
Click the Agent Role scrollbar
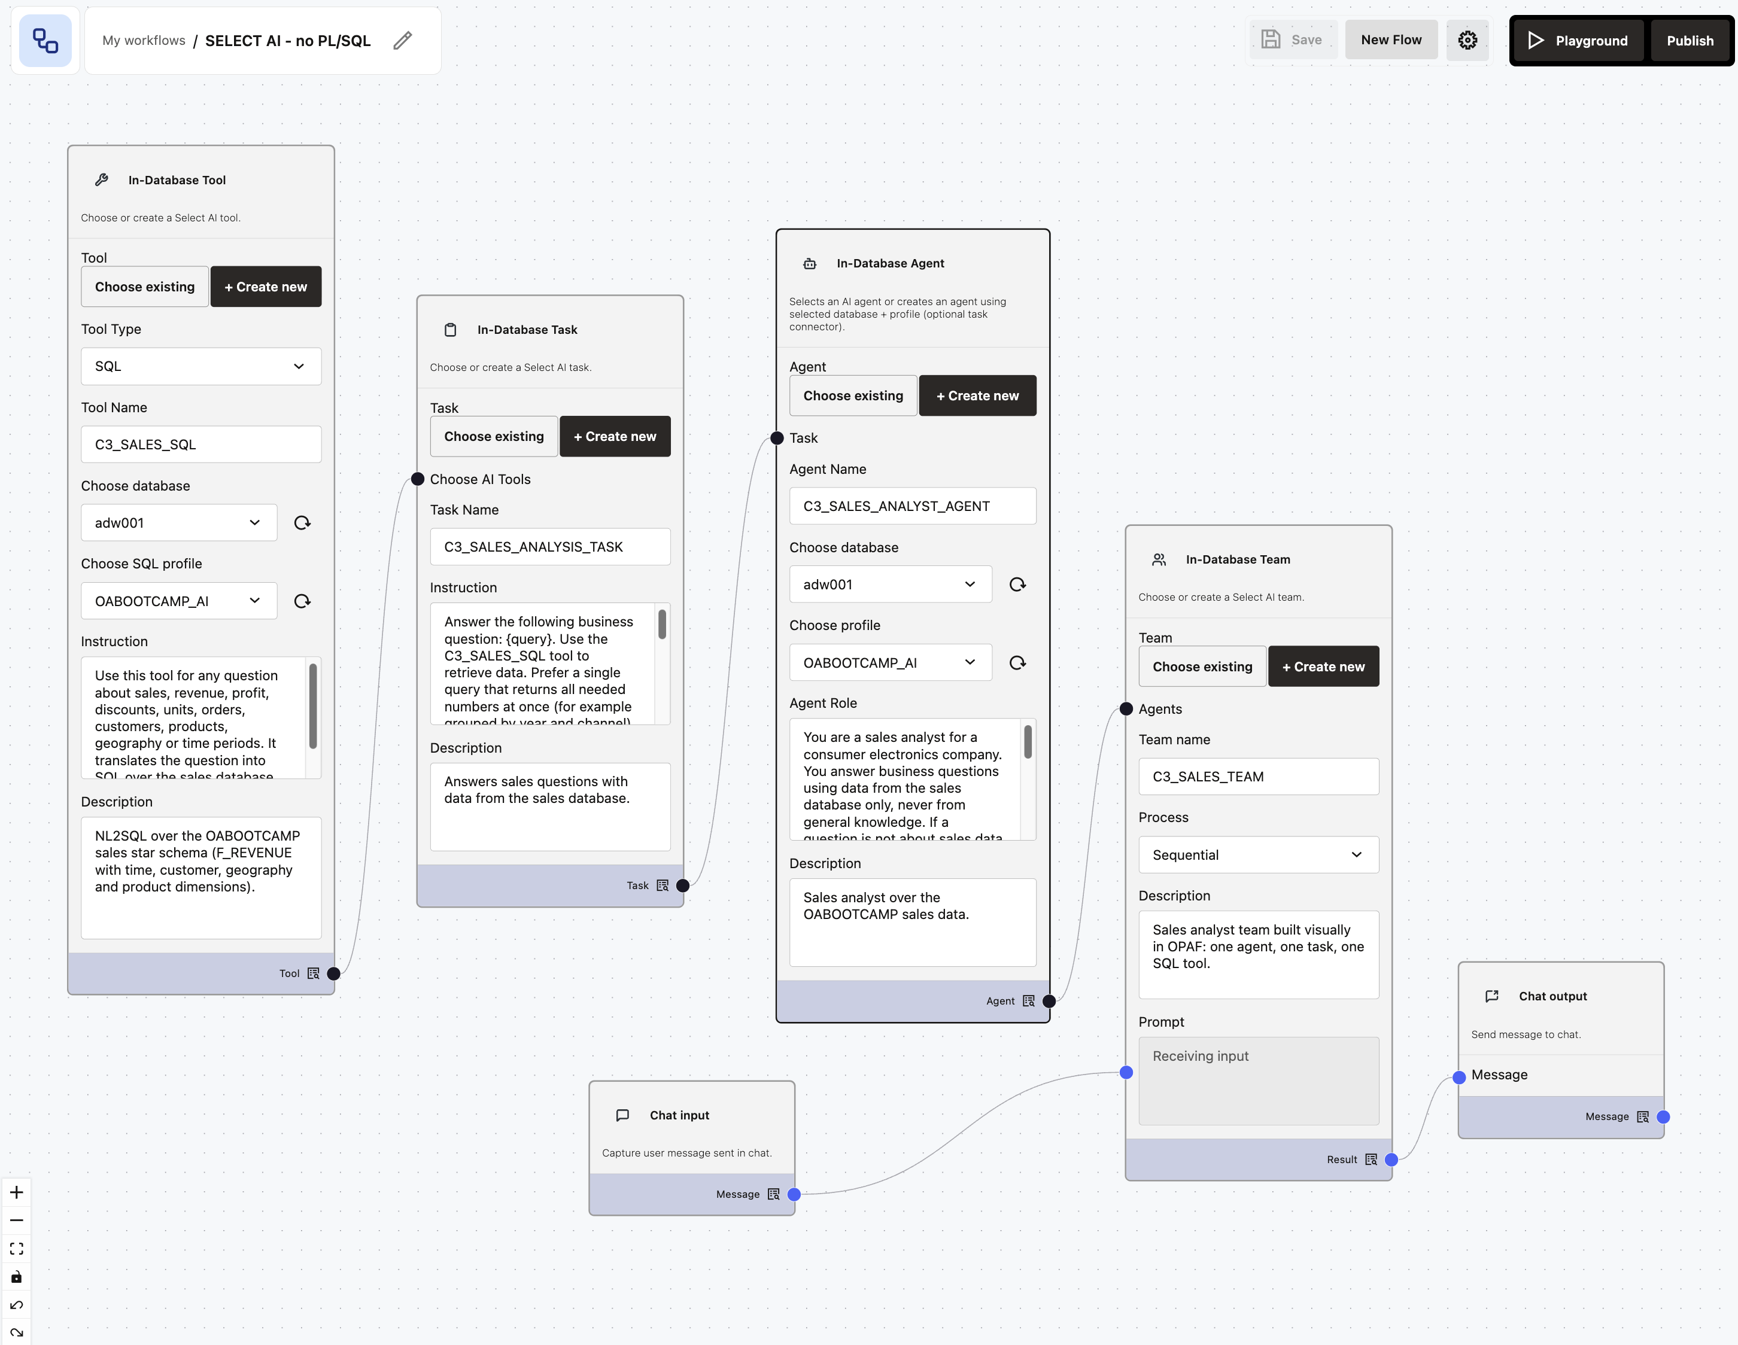pyautogui.click(x=1028, y=742)
